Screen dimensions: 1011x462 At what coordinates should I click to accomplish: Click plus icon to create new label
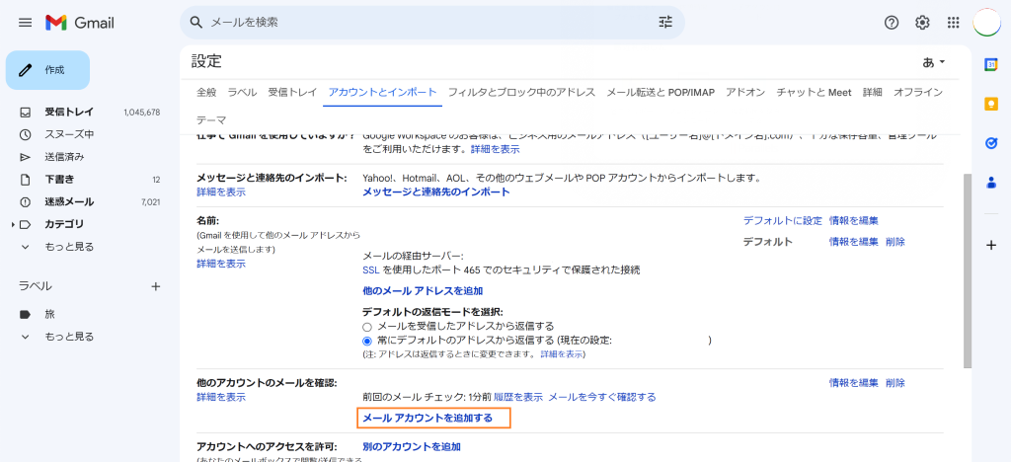pos(155,286)
